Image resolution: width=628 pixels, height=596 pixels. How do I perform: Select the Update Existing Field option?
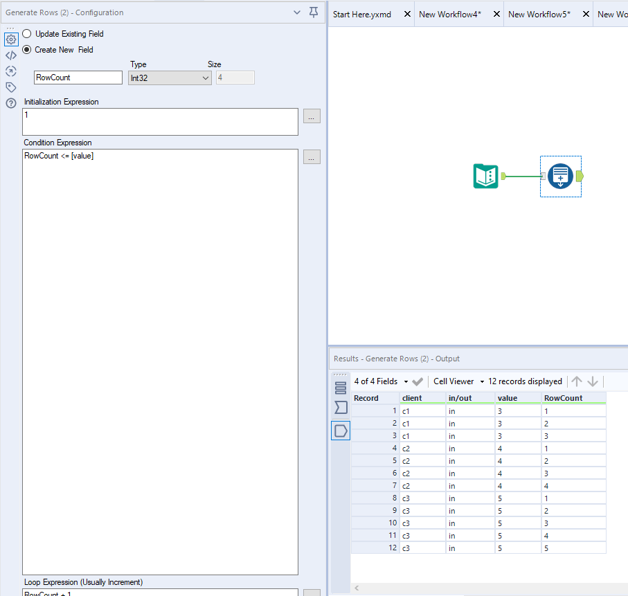(x=27, y=34)
